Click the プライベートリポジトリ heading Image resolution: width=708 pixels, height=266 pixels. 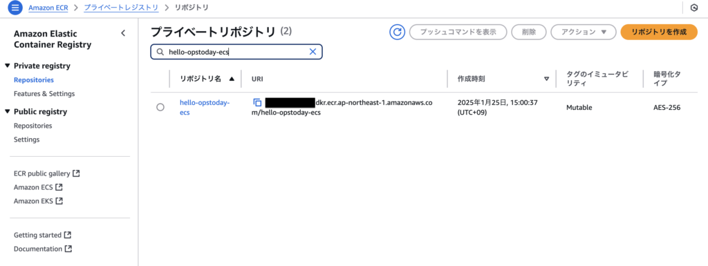click(213, 32)
